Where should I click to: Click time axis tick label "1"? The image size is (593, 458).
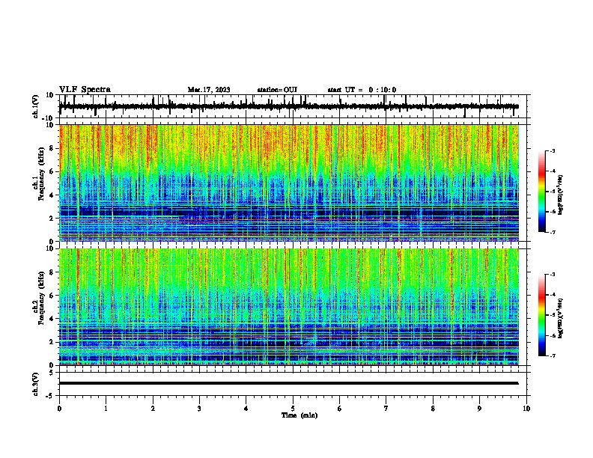click(106, 409)
